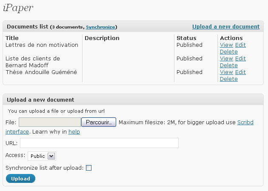Viewport: 268px width, 191px height.
Task: Click the blue Upload button
Action: tap(20, 179)
